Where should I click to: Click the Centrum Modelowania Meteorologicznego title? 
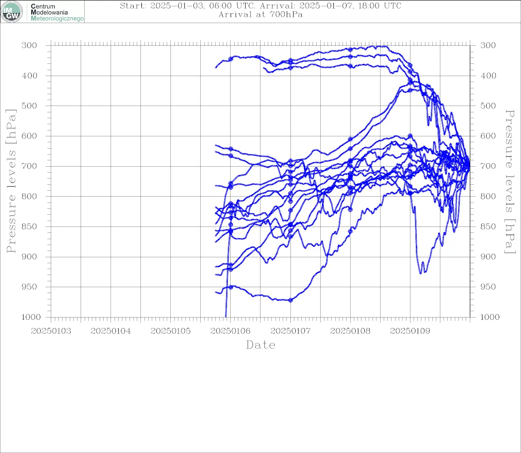pos(57,12)
